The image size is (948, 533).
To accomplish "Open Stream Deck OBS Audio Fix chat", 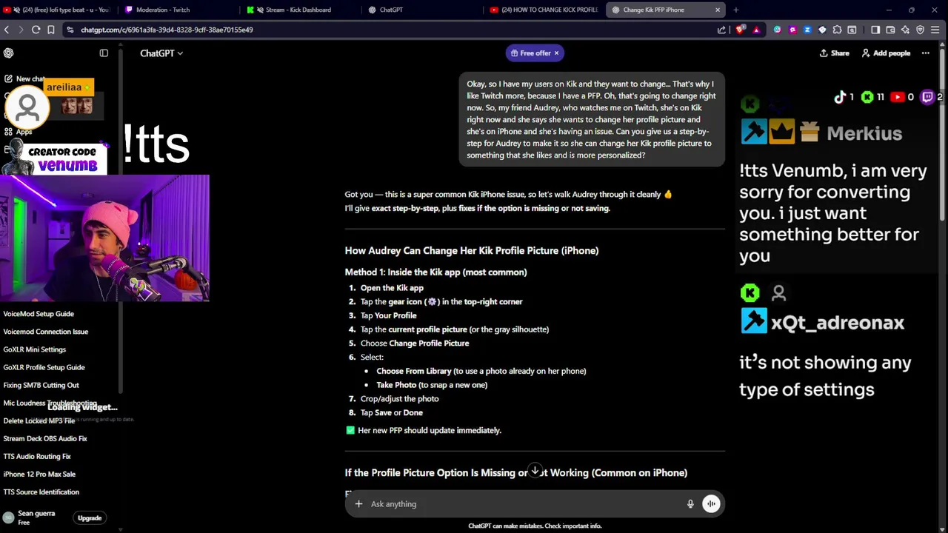I will click(x=44, y=438).
